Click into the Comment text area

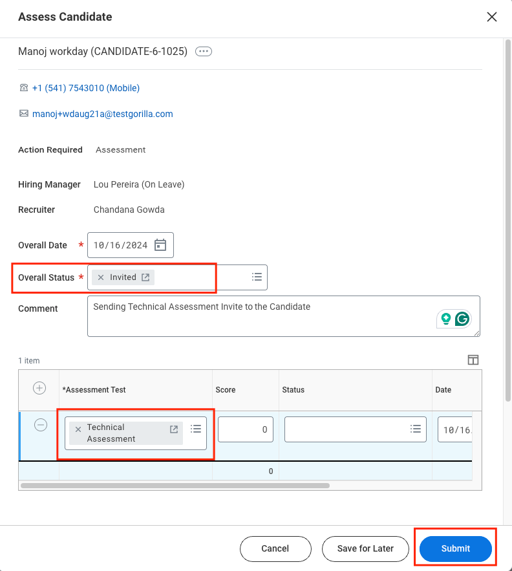coord(284,316)
